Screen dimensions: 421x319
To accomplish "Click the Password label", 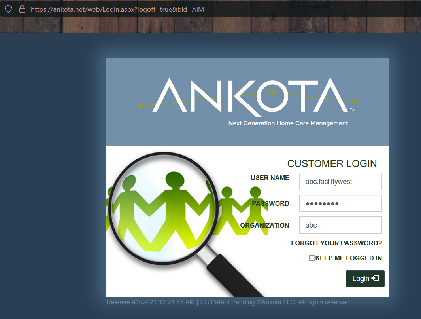I will point(270,203).
